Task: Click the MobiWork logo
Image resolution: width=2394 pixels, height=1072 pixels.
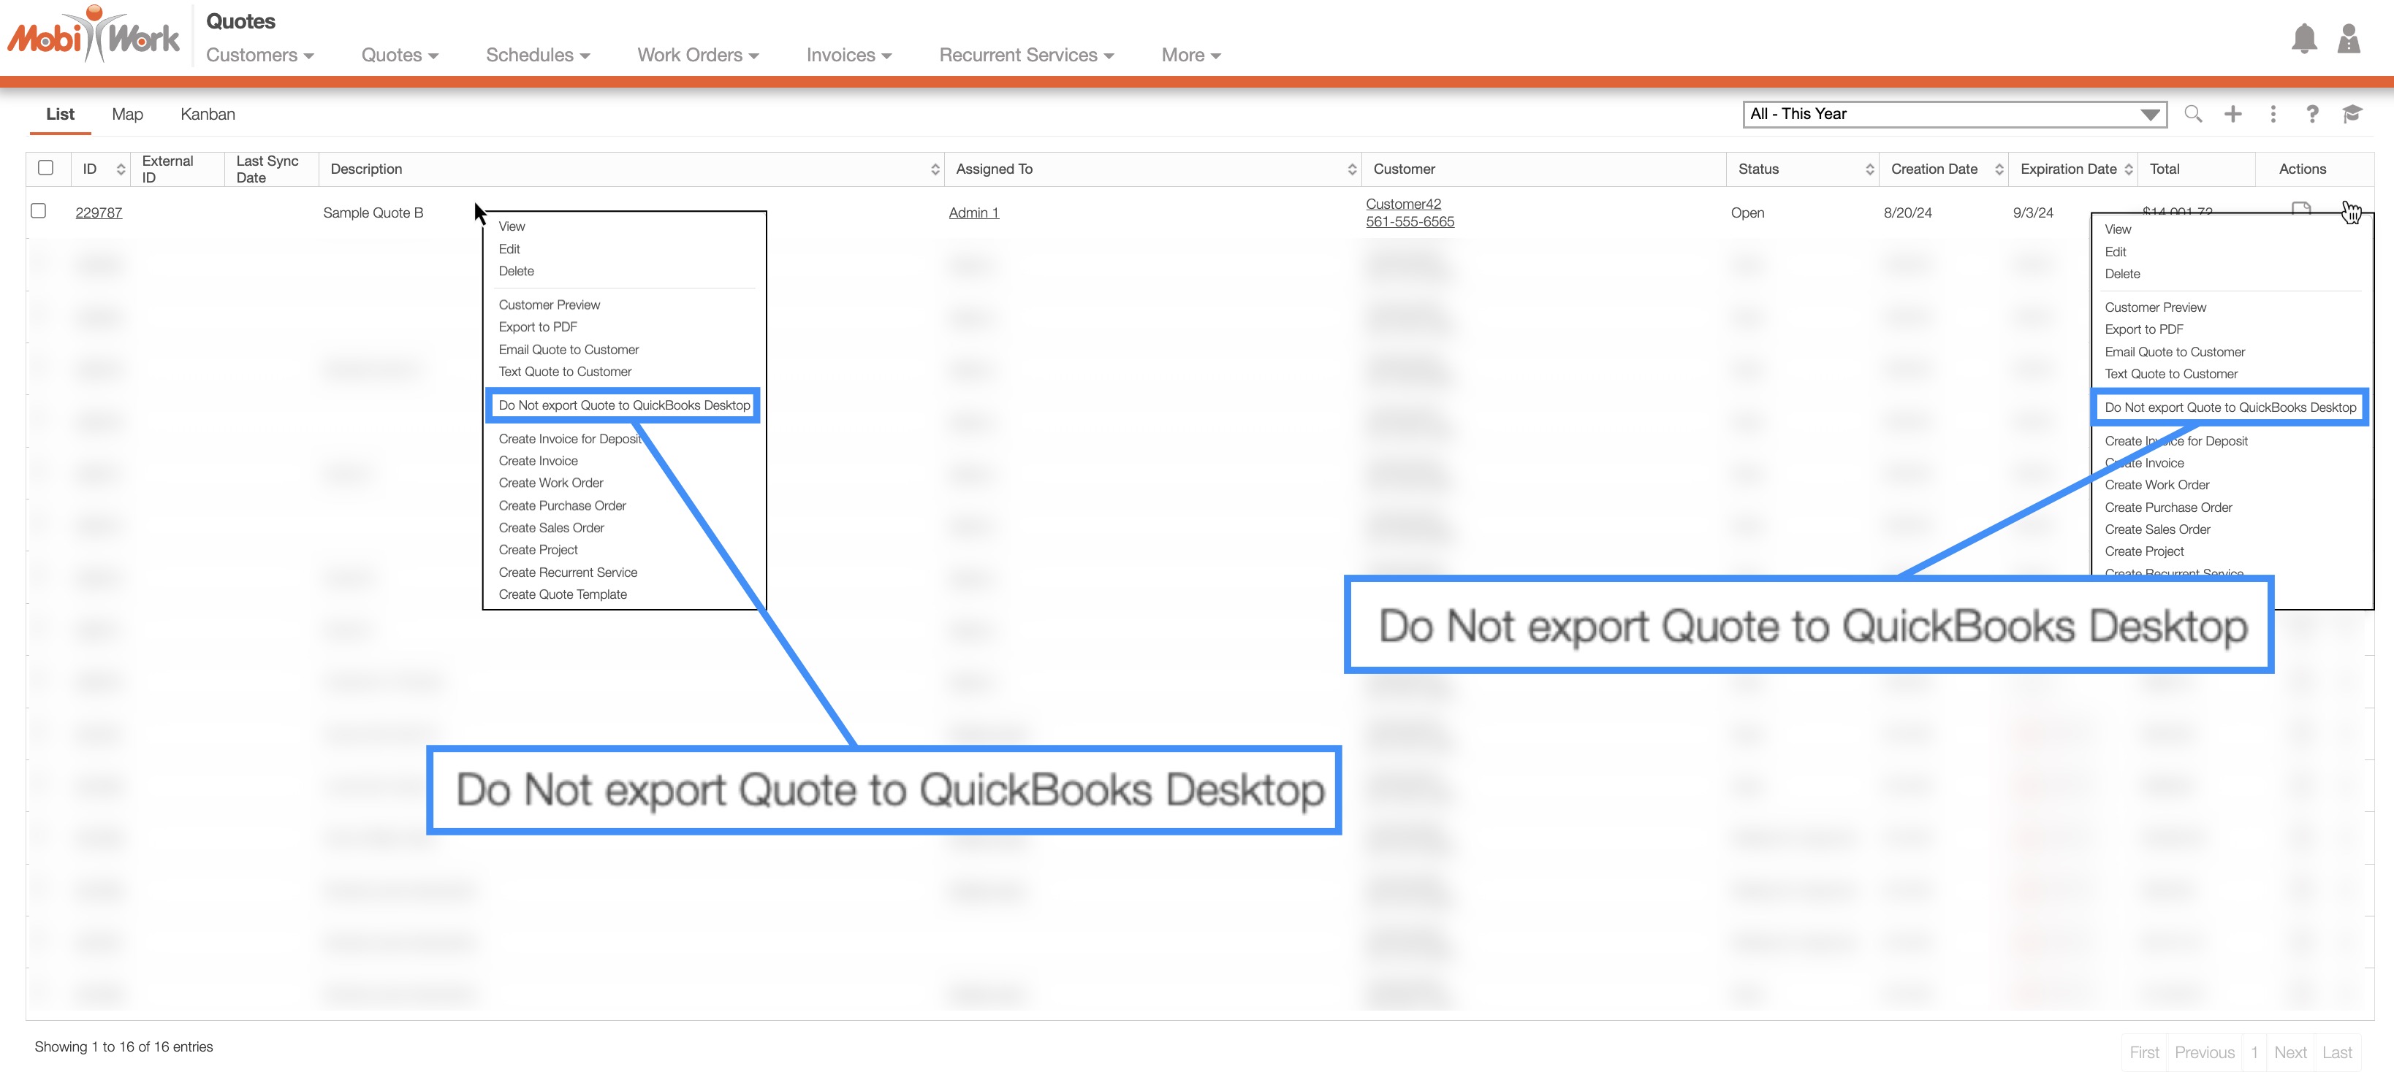Action: 94,35
